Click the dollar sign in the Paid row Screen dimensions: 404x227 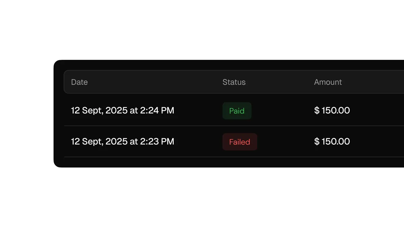pyautogui.click(x=317, y=110)
